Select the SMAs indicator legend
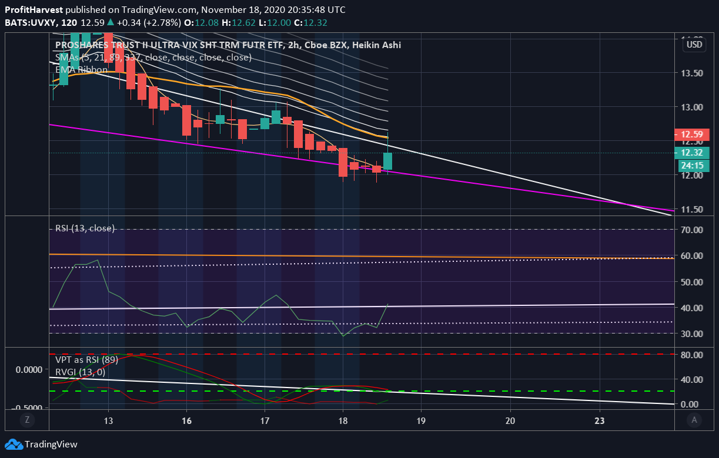Viewport: 719px width, 458px height. coord(153,58)
